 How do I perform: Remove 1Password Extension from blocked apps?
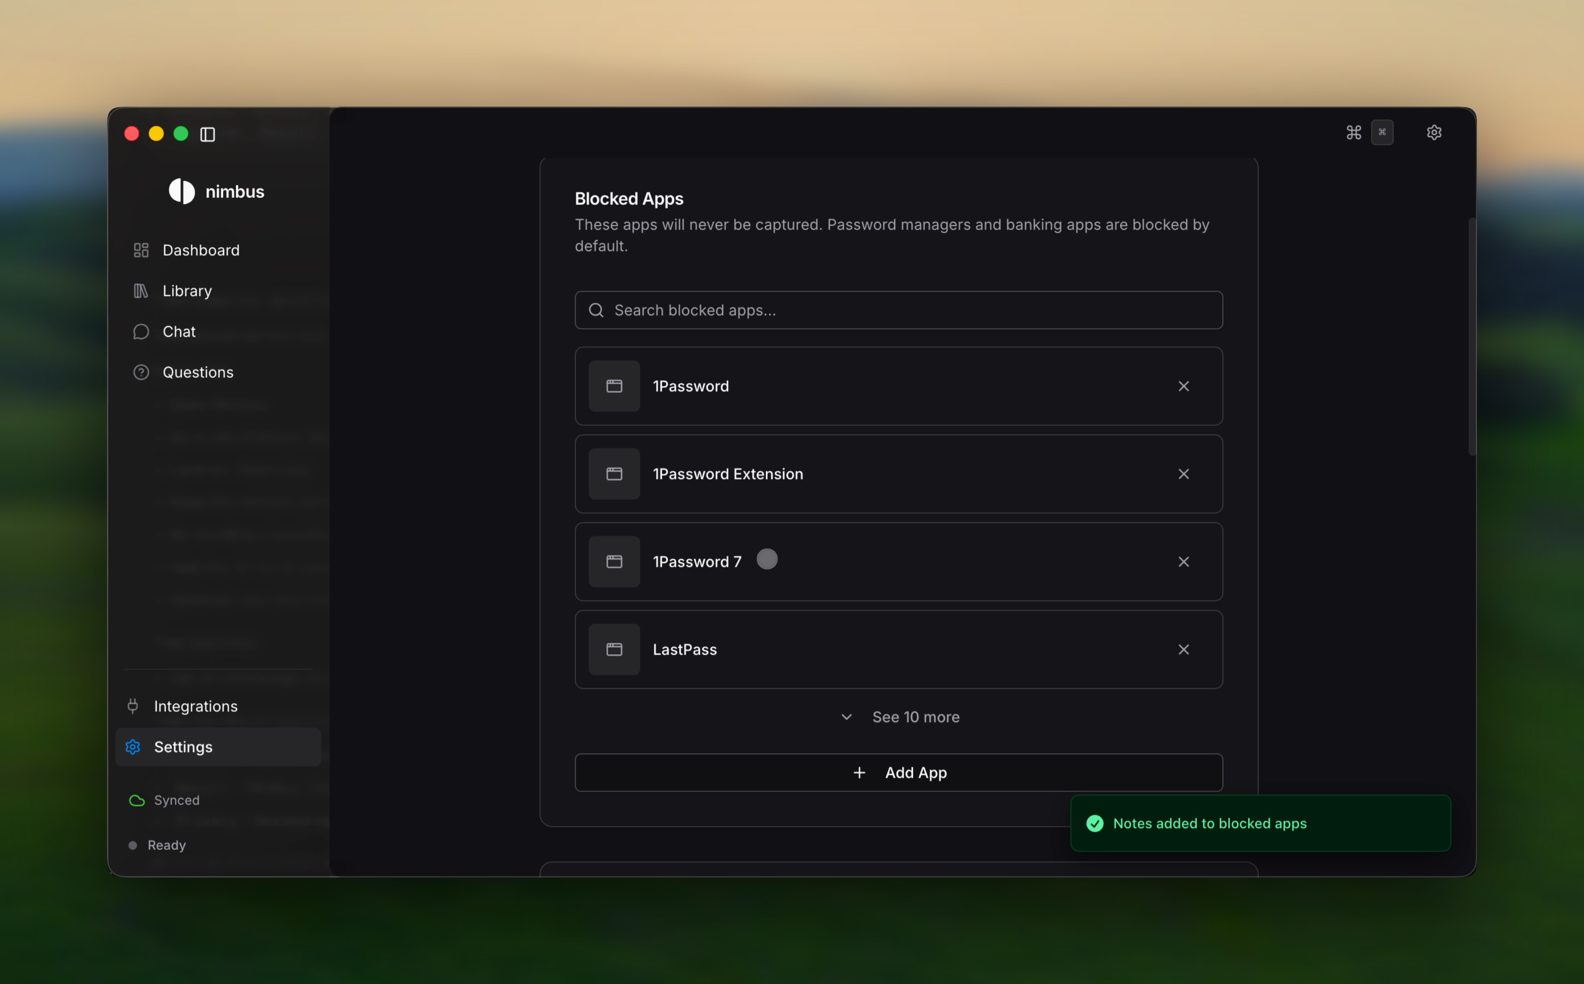point(1184,474)
